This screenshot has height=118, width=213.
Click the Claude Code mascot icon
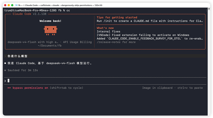pyautogui.click(x=50, y=31)
